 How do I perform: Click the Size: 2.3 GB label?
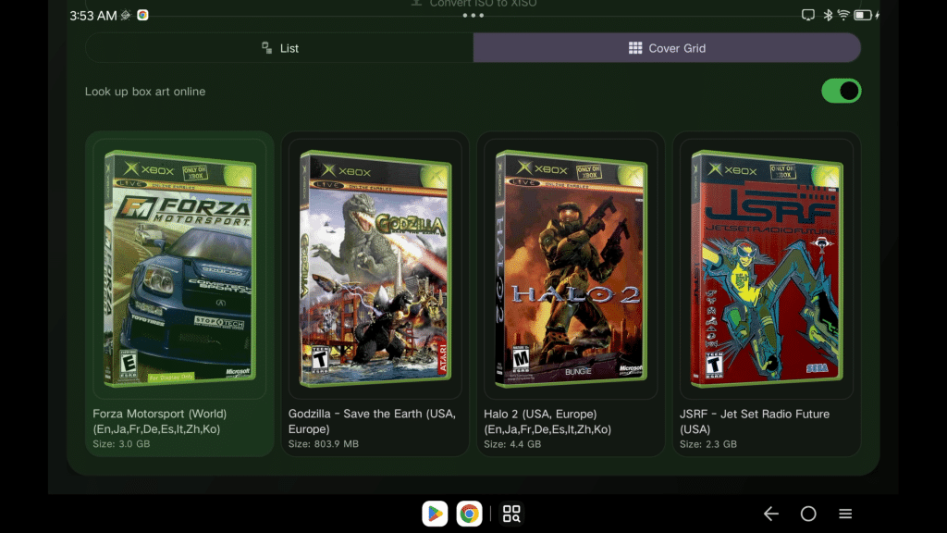707,443
